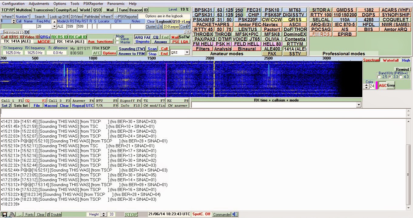The height and width of the screenshot is (218, 413).
Task: Click the Height value field showing 33
Action: click(x=112, y=214)
